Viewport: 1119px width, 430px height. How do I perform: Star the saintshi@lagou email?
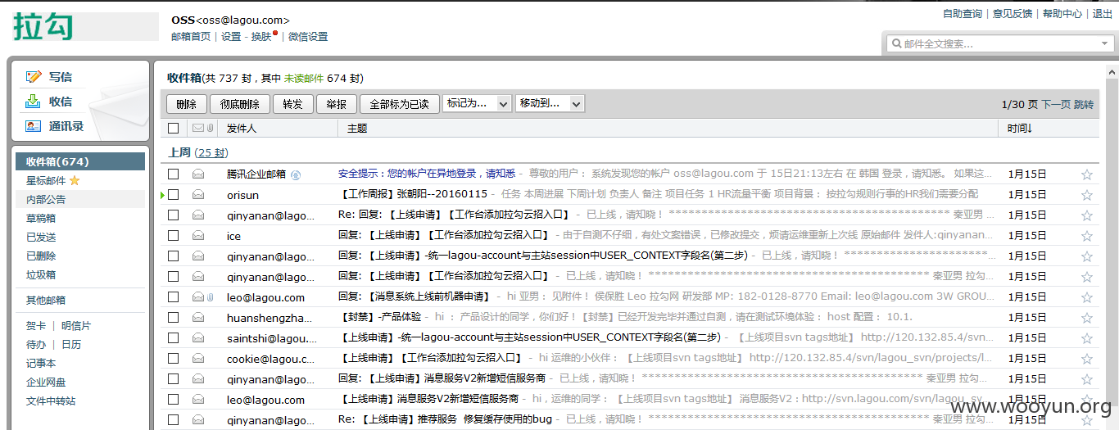click(1087, 338)
